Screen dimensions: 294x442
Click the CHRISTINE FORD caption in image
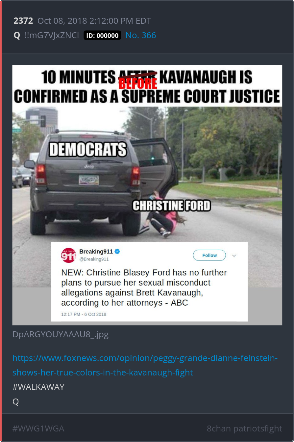point(171,206)
